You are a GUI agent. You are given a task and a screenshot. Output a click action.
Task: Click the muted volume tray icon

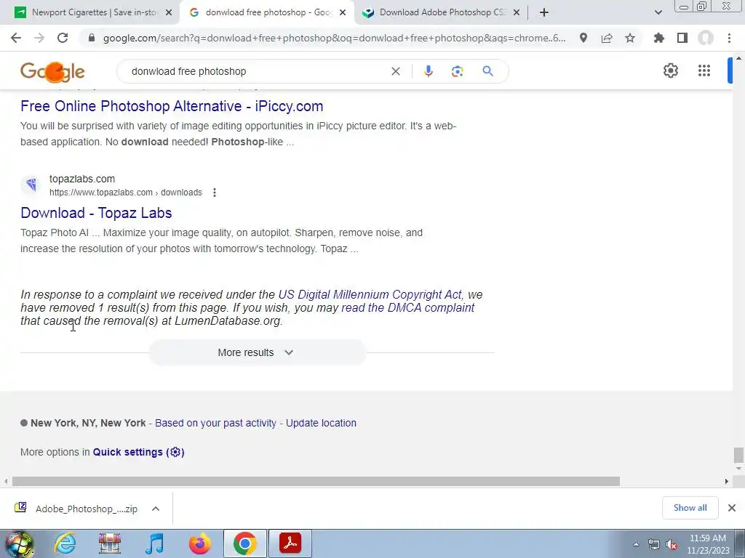(x=672, y=545)
